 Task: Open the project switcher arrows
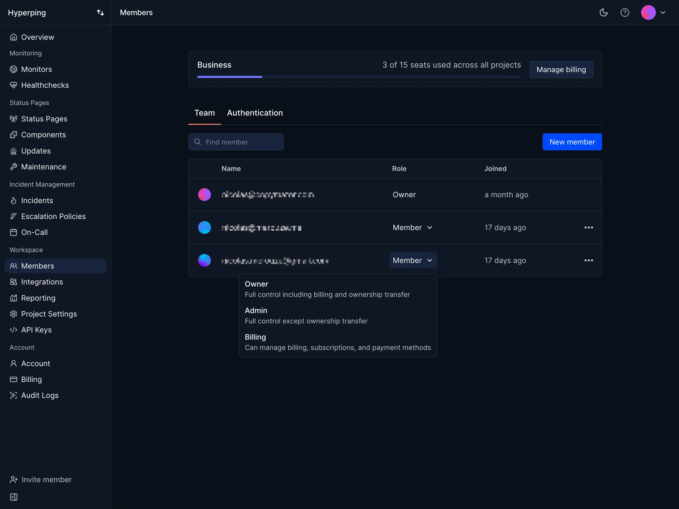100,12
